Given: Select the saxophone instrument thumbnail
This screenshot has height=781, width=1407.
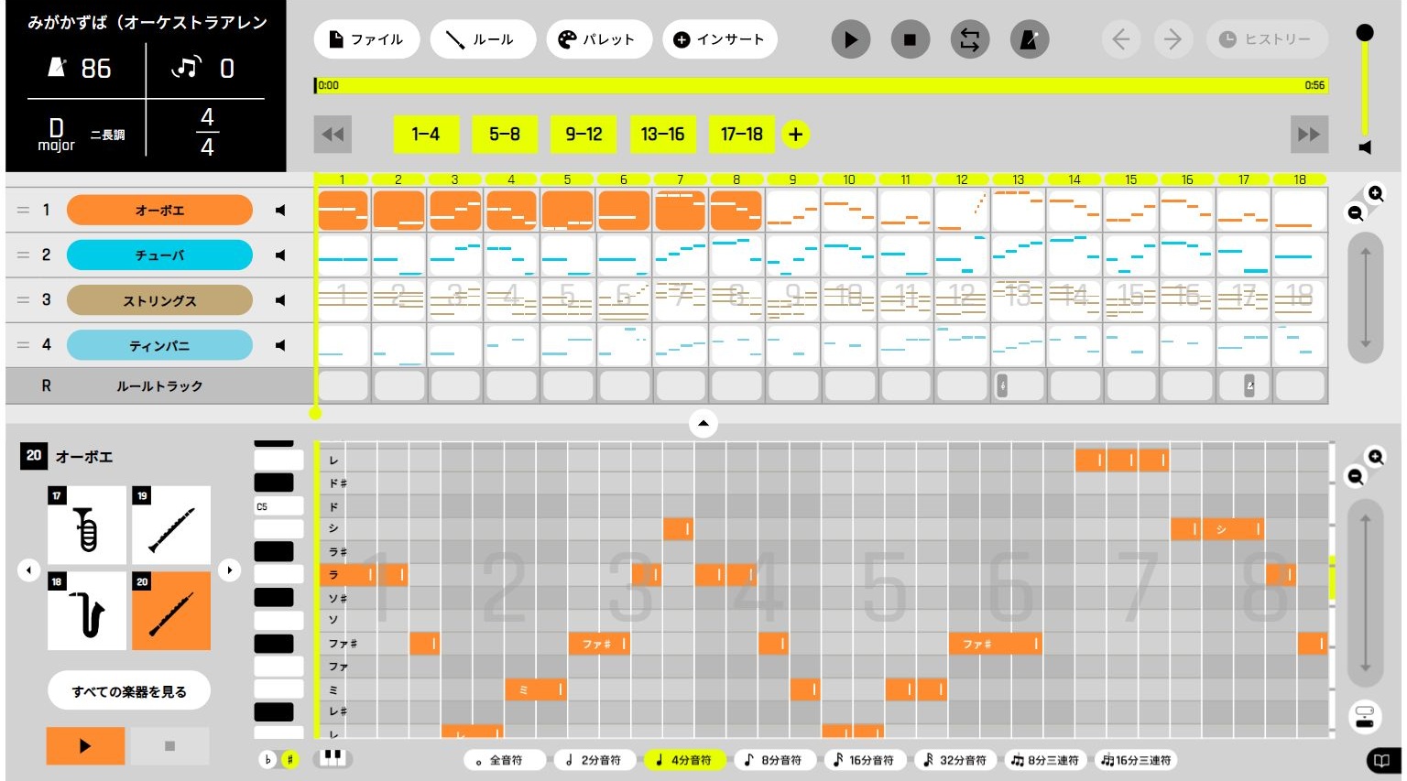Looking at the screenshot, I should [x=87, y=611].
